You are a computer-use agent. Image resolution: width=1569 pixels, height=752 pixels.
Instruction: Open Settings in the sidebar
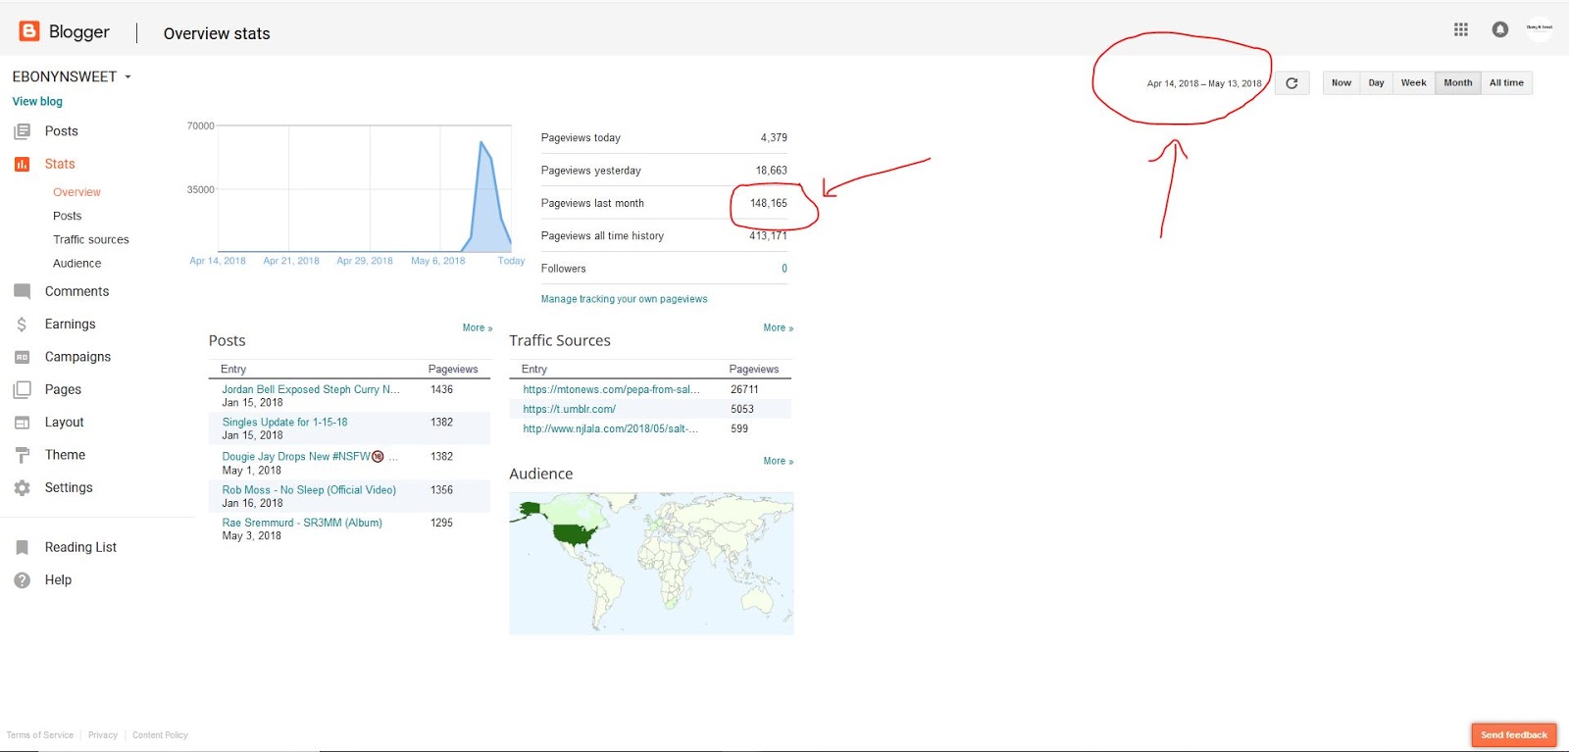(69, 487)
